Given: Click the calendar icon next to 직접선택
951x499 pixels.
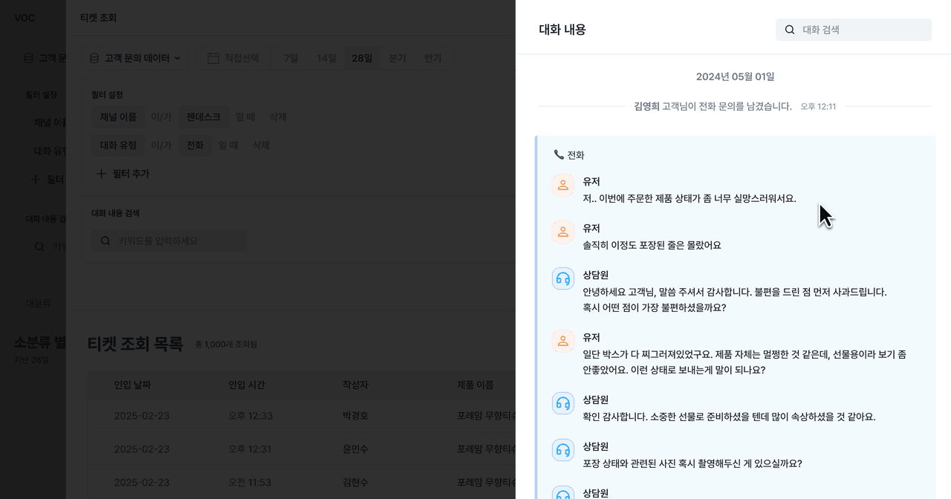Looking at the screenshot, I should 213,58.
